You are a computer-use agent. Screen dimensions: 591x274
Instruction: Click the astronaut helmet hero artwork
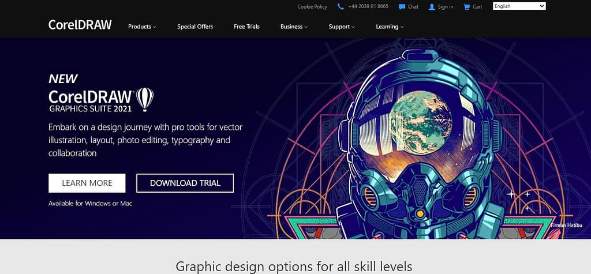(420, 143)
